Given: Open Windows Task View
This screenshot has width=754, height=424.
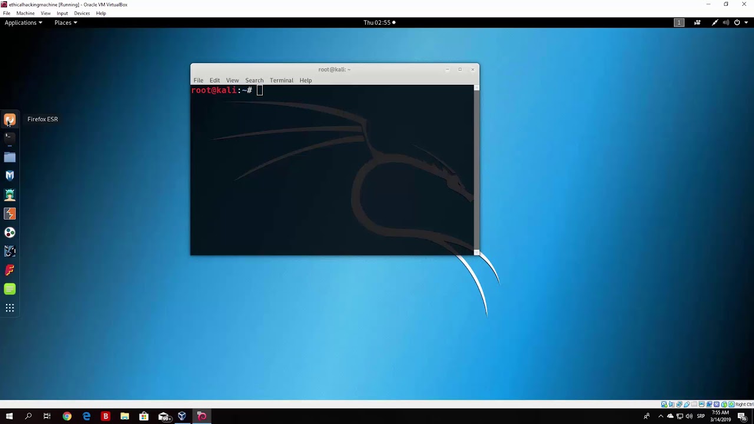Looking at the screenshot, I should pyautogui.click(x=47, y=416).
